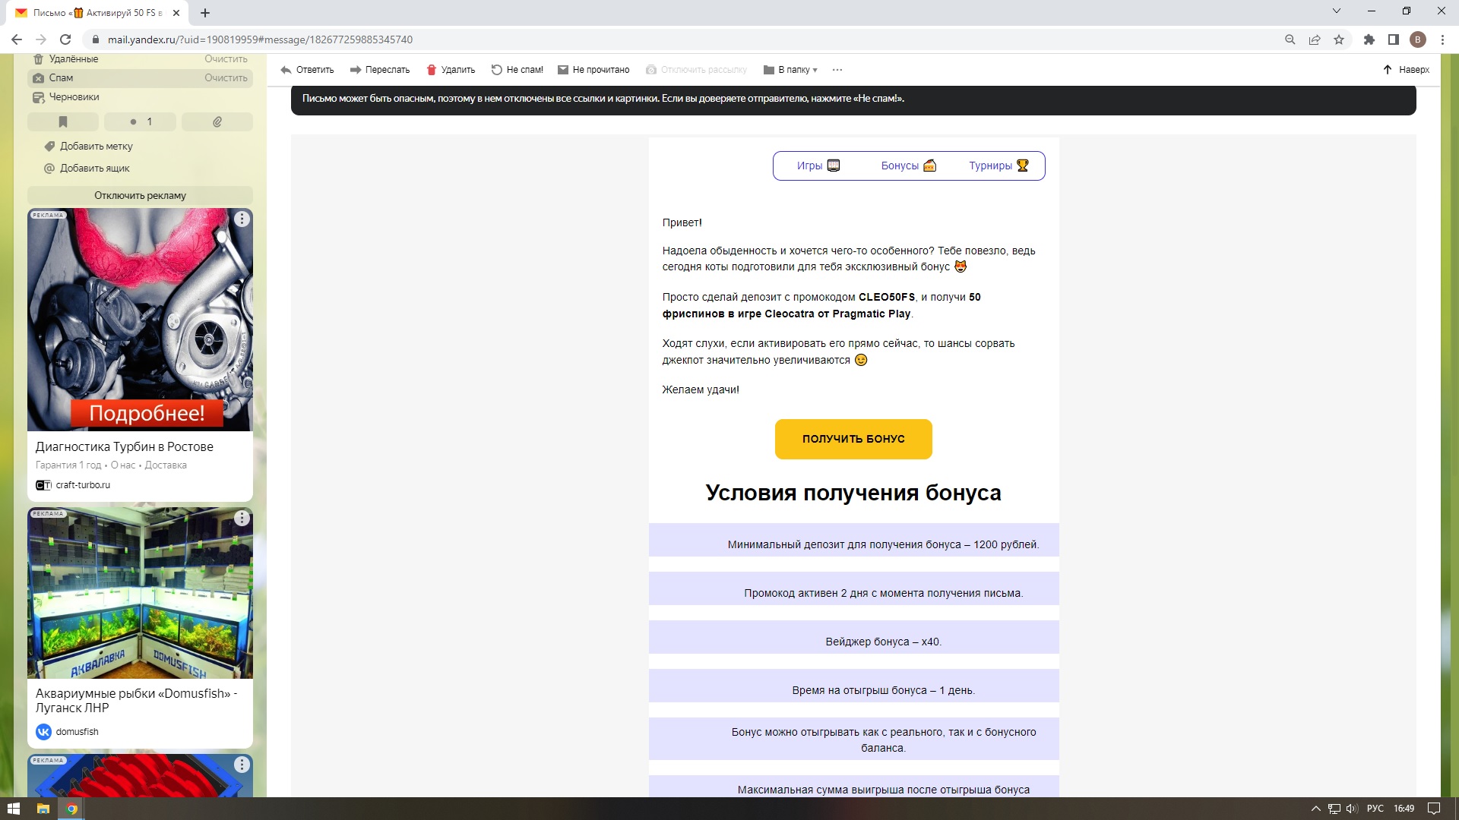Click 'Отключить рекламу' button
The image size is (1459, 820).
pos(140,195)
